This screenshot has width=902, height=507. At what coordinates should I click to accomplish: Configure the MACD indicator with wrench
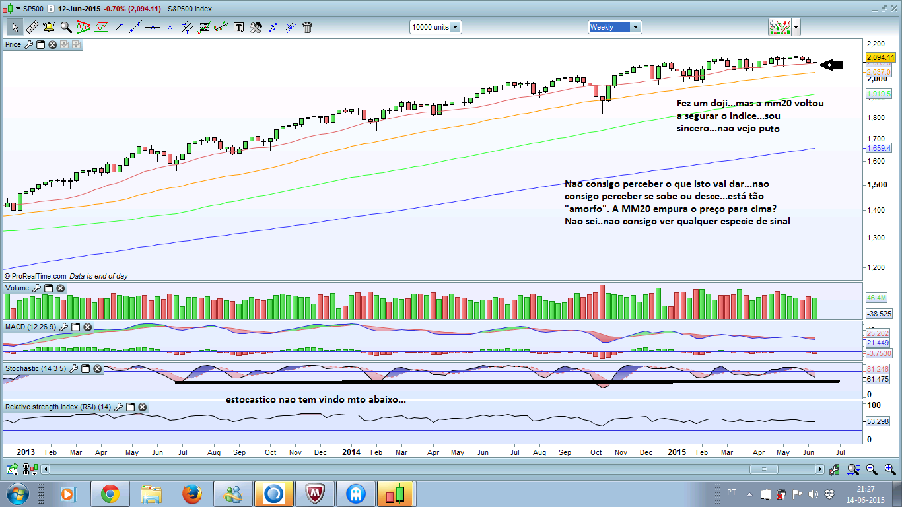tap(63, 327)
